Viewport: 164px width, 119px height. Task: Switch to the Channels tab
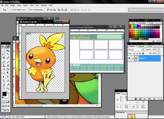pyautogui.click(x=141, y=46)
